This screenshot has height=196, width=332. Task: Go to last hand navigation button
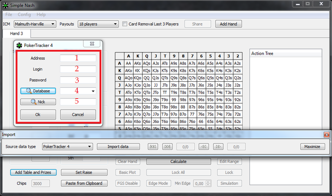click(x=167, y=147)
